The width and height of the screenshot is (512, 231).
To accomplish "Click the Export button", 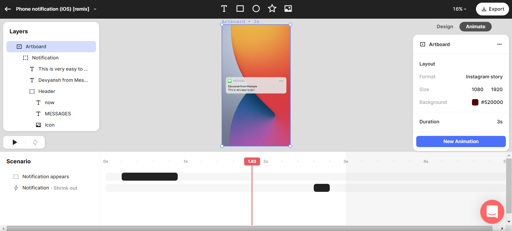I will (x=493, y=9).
